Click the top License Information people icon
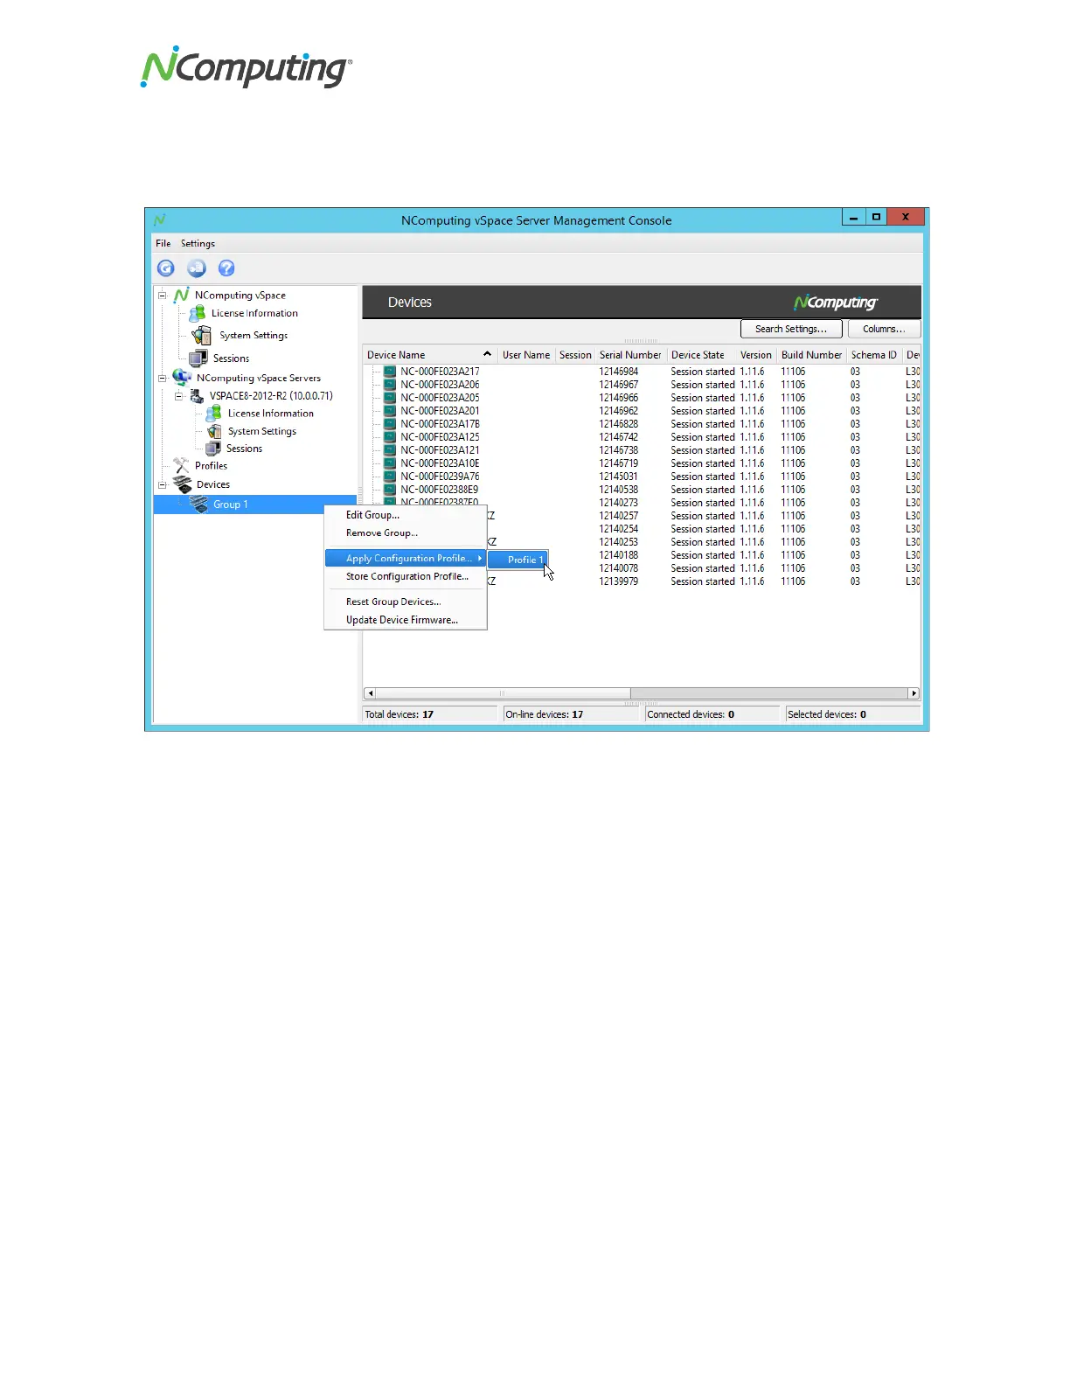Viewport: 1070px width, 1385px height. [198, 313]
